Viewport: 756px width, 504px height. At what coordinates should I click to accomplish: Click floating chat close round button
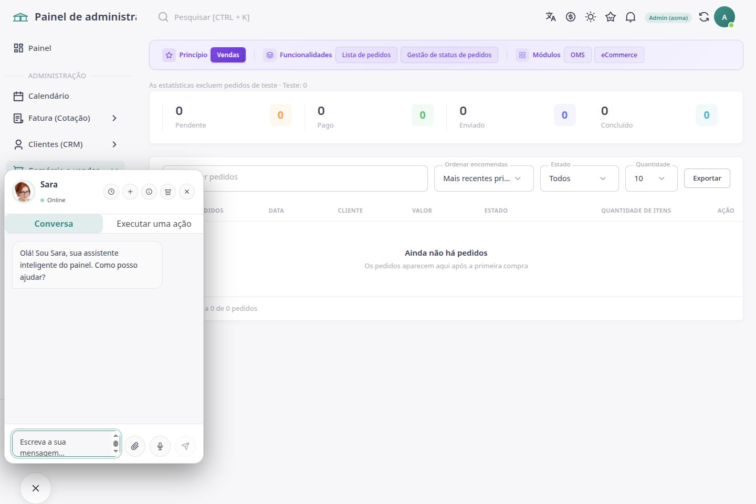(x=36, y=488)
